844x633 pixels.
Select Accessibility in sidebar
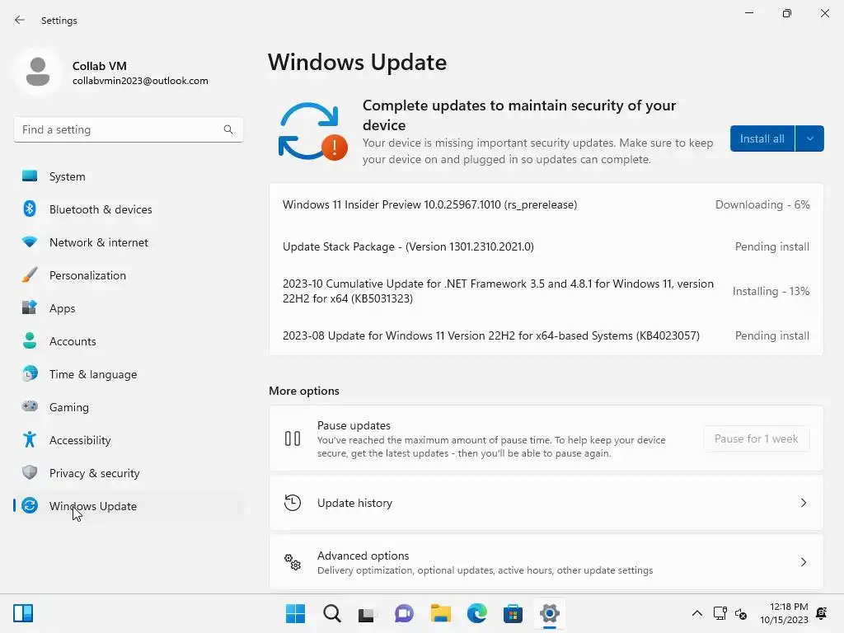[128, 439]
